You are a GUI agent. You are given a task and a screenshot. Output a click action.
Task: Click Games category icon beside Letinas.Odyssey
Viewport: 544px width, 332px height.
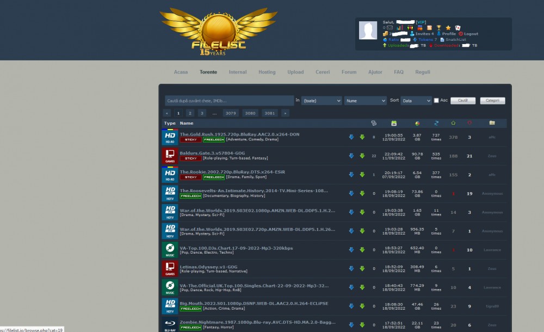click(x=170, y=268)
